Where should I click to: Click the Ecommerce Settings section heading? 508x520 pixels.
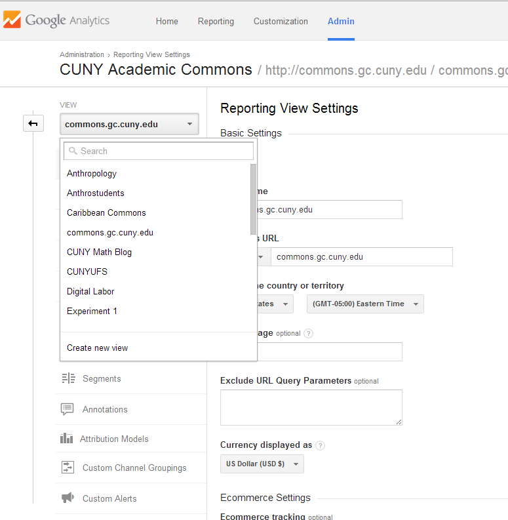click(265, 498)
